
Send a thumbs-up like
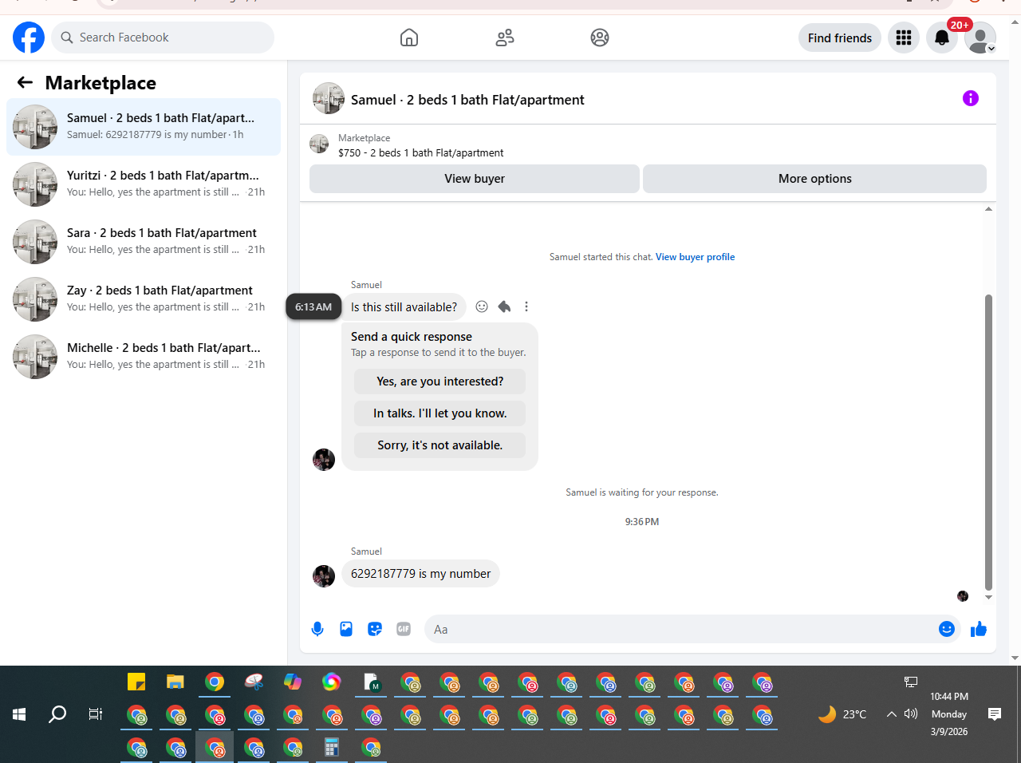pyautogui.click(x=979, y=629)
